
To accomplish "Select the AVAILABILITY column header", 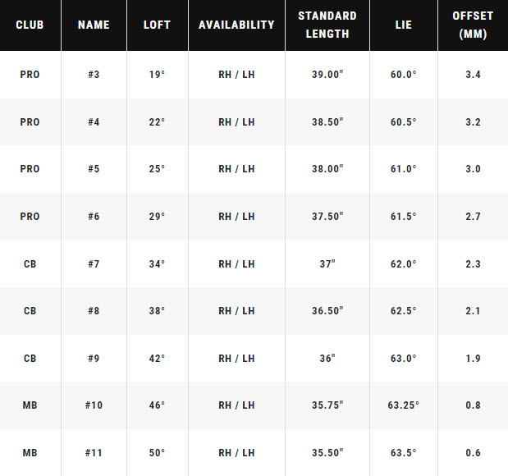I will click(x=236, y=25).
